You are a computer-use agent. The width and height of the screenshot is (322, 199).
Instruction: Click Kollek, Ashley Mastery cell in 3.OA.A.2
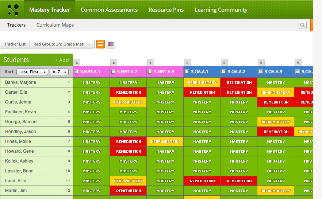tap(239, 161)
